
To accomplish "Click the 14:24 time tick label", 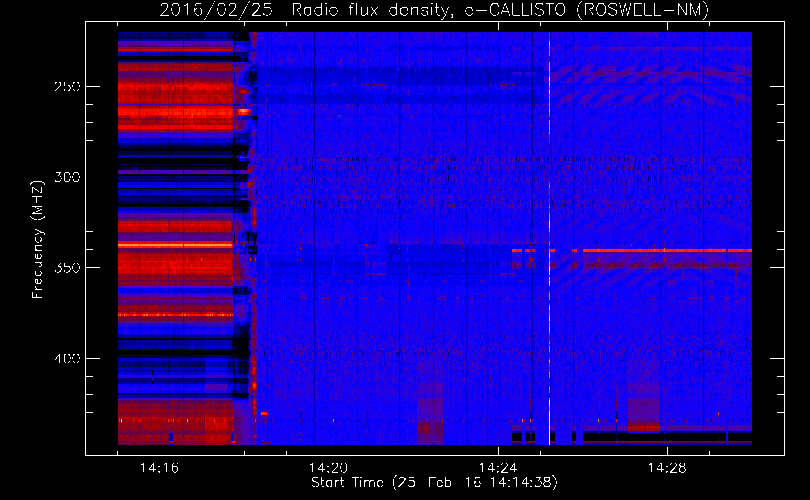I will click(498, 468).
